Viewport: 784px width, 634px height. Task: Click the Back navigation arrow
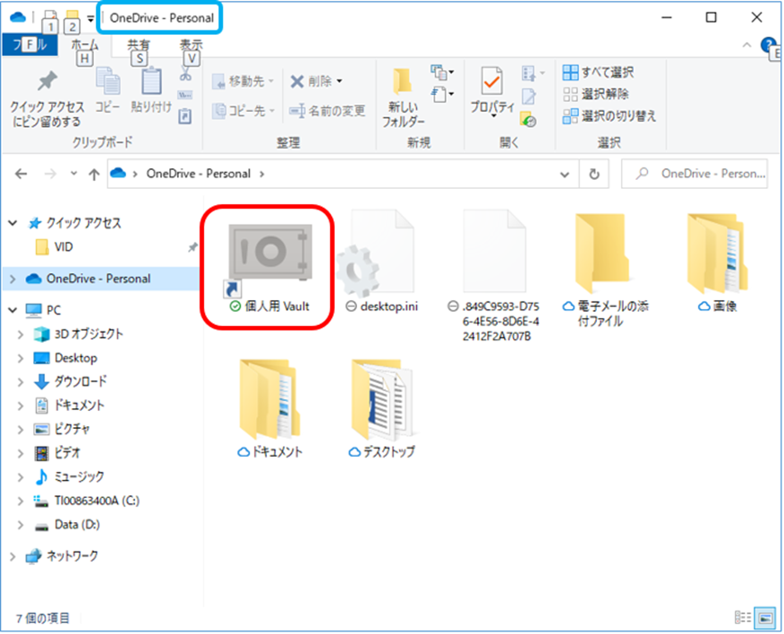point(21,174)
